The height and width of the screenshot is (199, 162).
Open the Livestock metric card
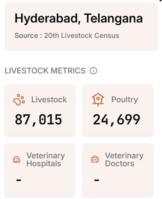(40, 110)
